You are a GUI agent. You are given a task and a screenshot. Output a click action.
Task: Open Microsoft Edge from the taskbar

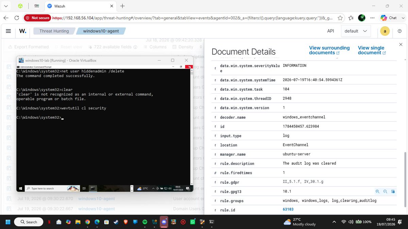97,222
